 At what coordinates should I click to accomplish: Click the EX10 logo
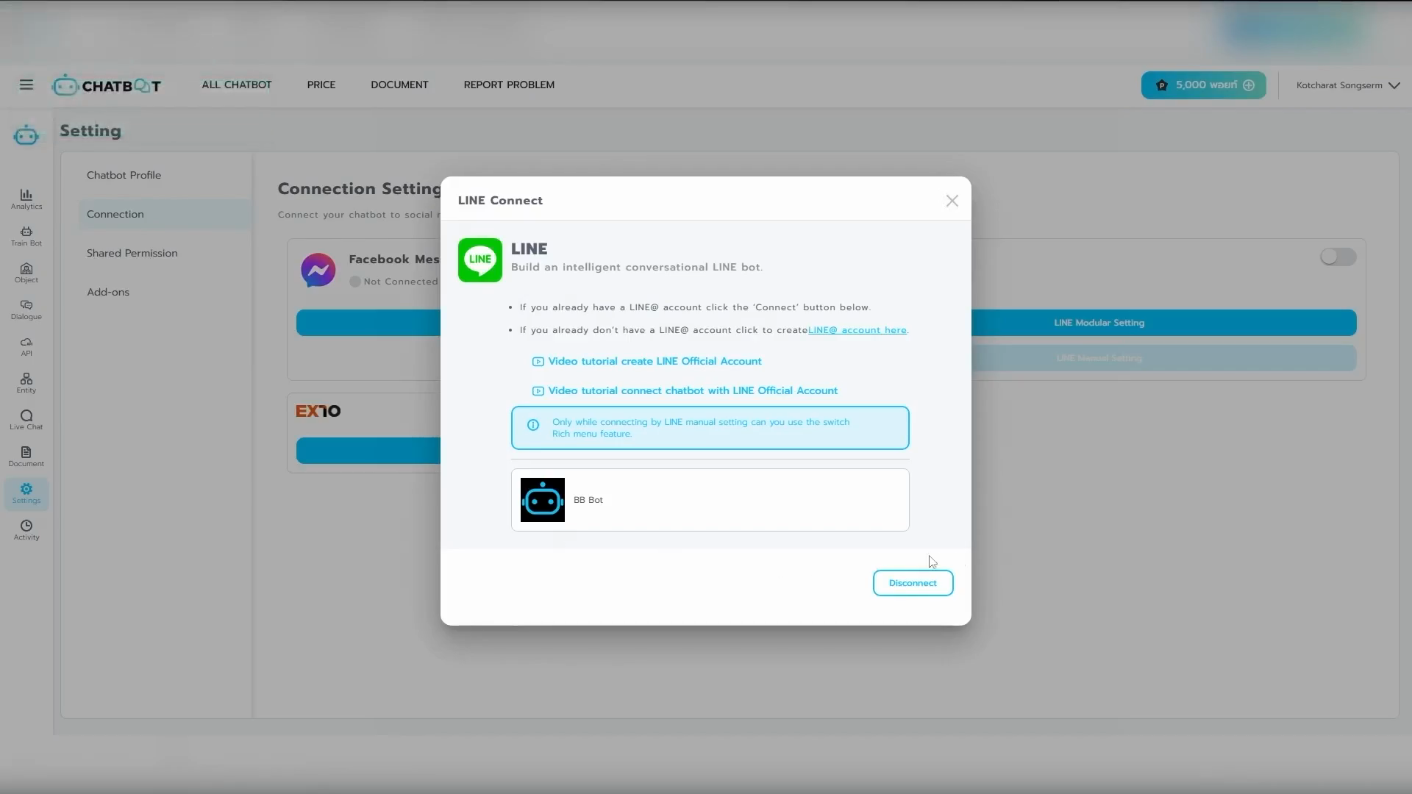[x=318, y=411]
